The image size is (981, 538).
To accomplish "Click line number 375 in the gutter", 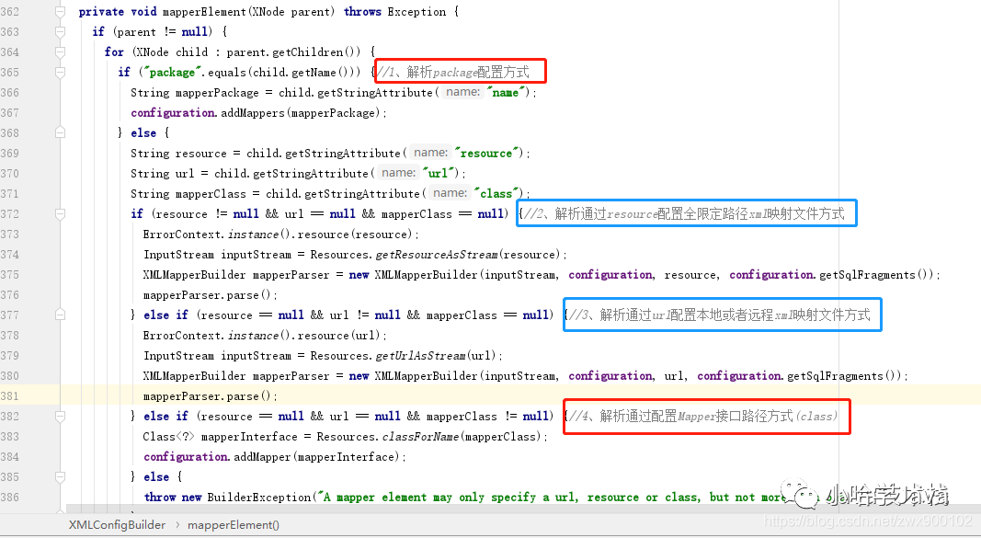I will (x=10, y=275).
